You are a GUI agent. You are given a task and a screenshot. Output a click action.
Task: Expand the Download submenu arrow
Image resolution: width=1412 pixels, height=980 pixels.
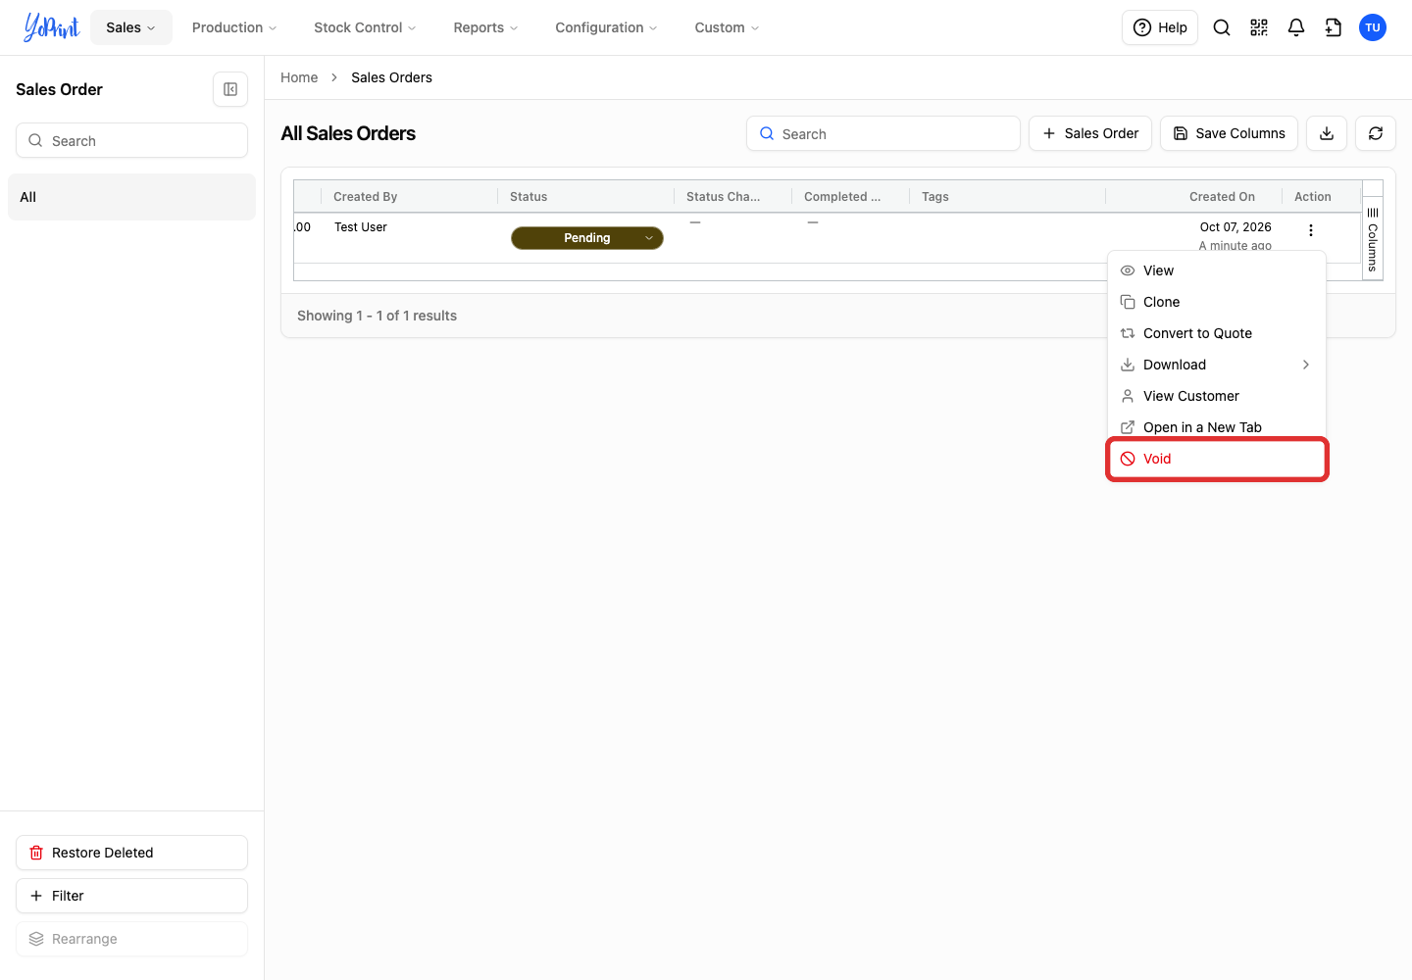(x=1306, y=365)
